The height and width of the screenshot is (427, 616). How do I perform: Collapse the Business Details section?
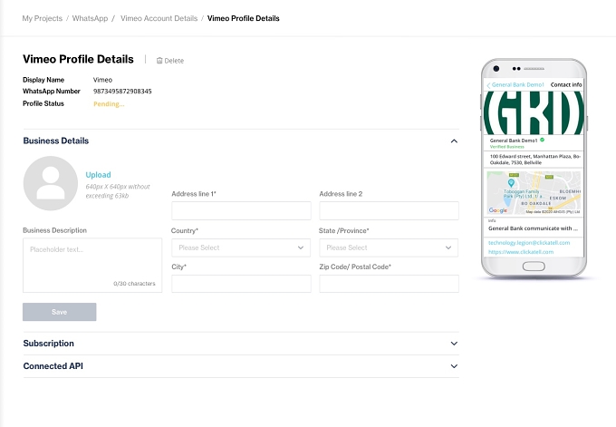pyautogui.click(x=454, y=141)
